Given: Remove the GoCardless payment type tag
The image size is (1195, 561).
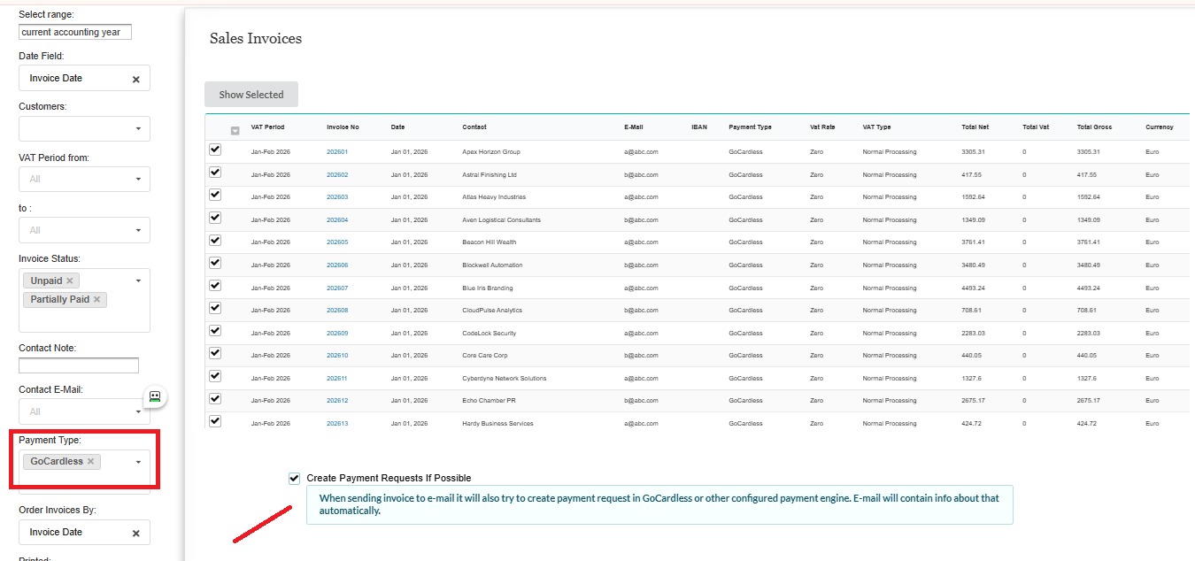Looking at the screenshot, I should (x=90, y=461).
